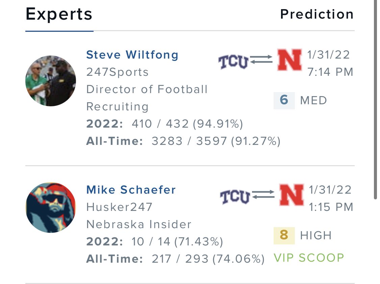Click Schaefer's 2022 record stats
Screen dimensions: 380x284
[155, 242]
